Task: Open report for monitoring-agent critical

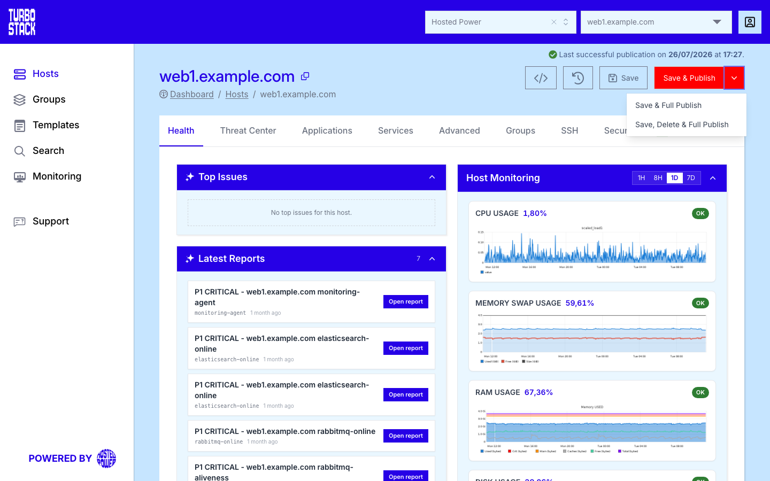Action: point(406,302)
